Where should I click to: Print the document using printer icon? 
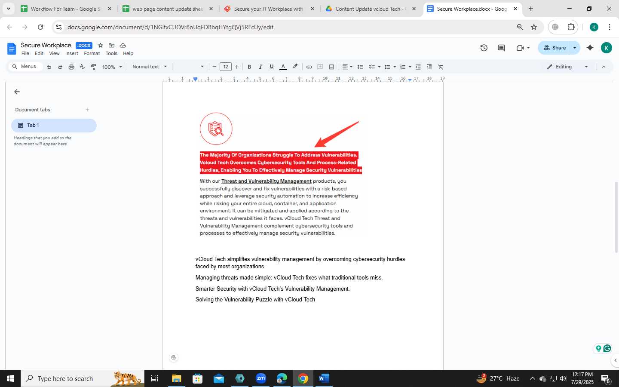click(71, 67)
